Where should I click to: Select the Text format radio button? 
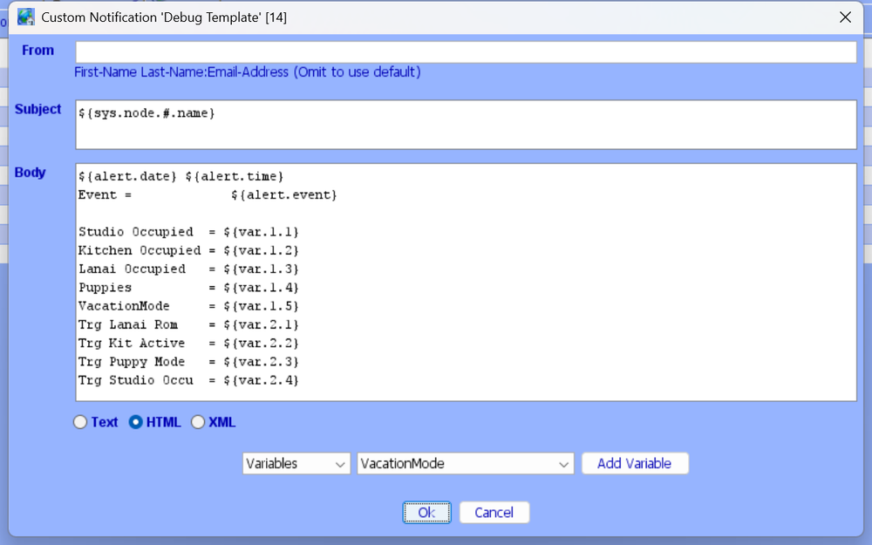coord(80,422)
